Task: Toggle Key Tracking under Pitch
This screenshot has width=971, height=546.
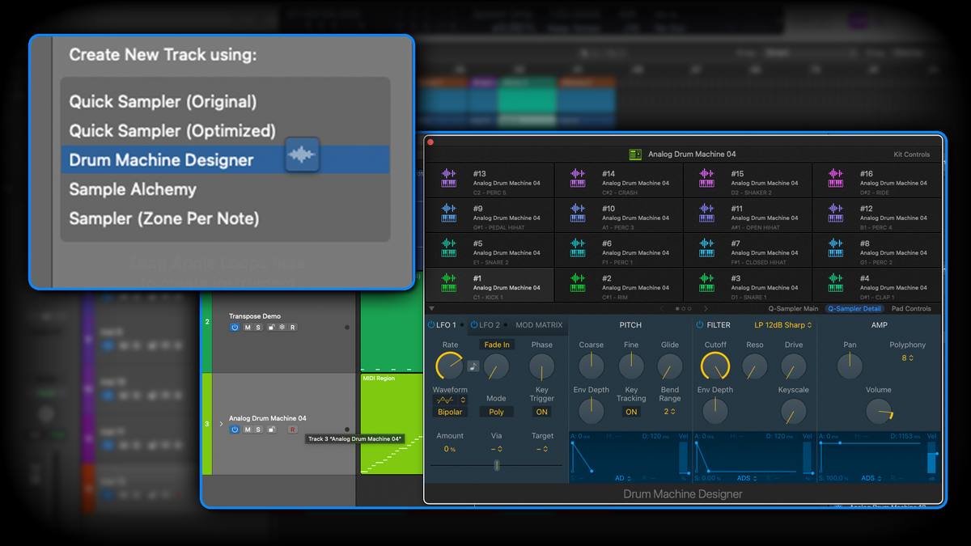Action: tap(631, 413)
